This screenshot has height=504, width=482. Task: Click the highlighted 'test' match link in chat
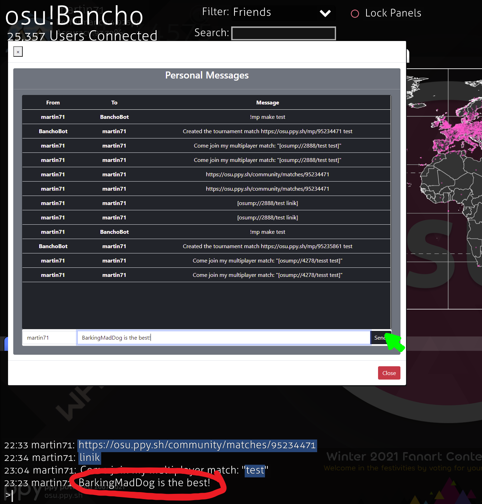tap(255, 470)
